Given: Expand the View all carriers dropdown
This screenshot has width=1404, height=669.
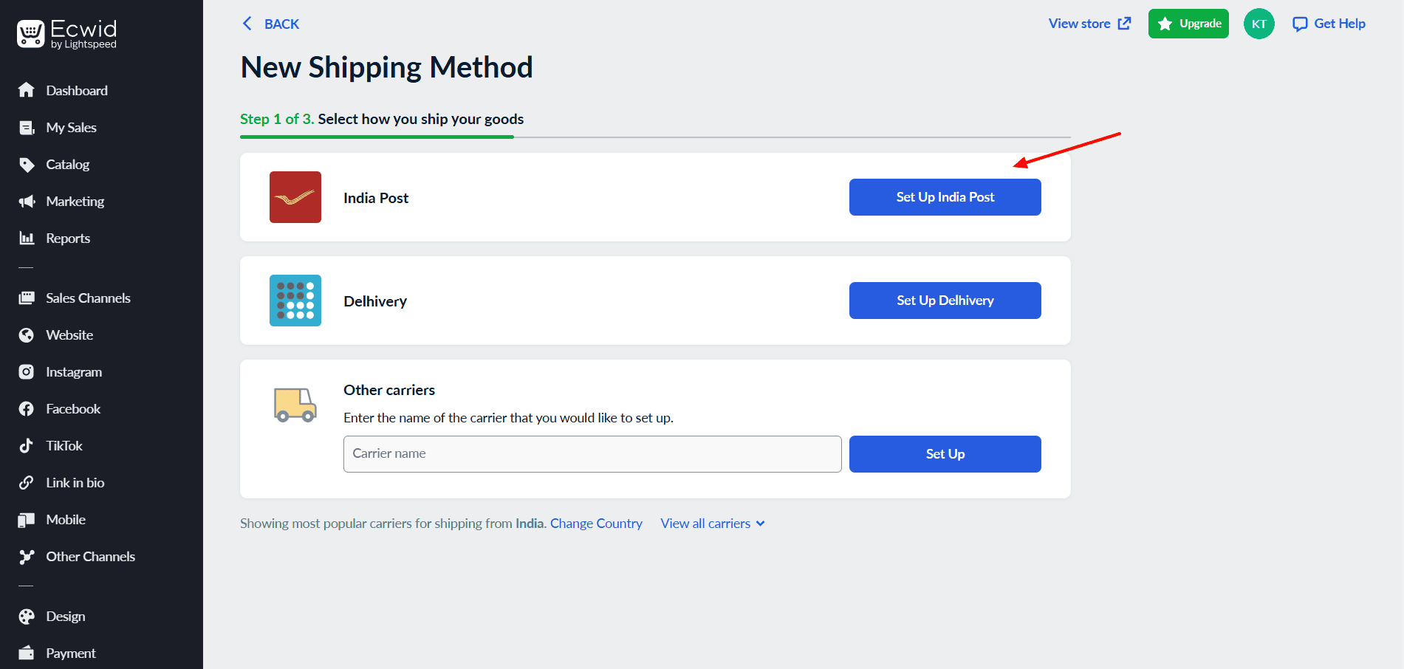Looking at the screenshot, I should click(x=712, y=524).
